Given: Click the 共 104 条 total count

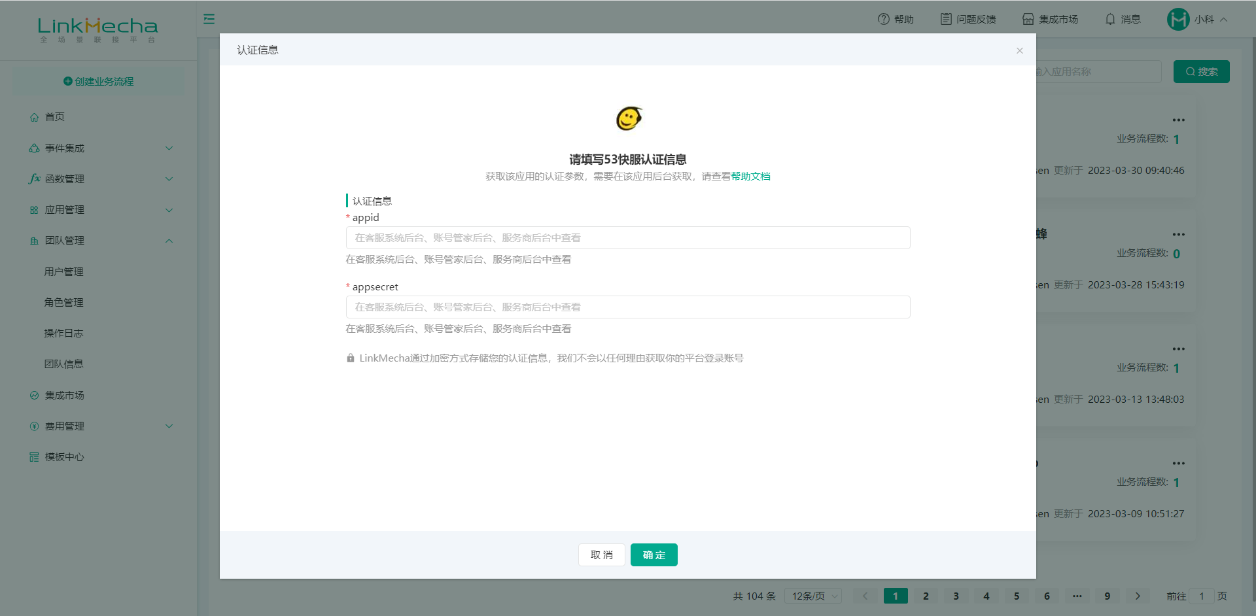Looking at the screenshot, I should 754,596.
